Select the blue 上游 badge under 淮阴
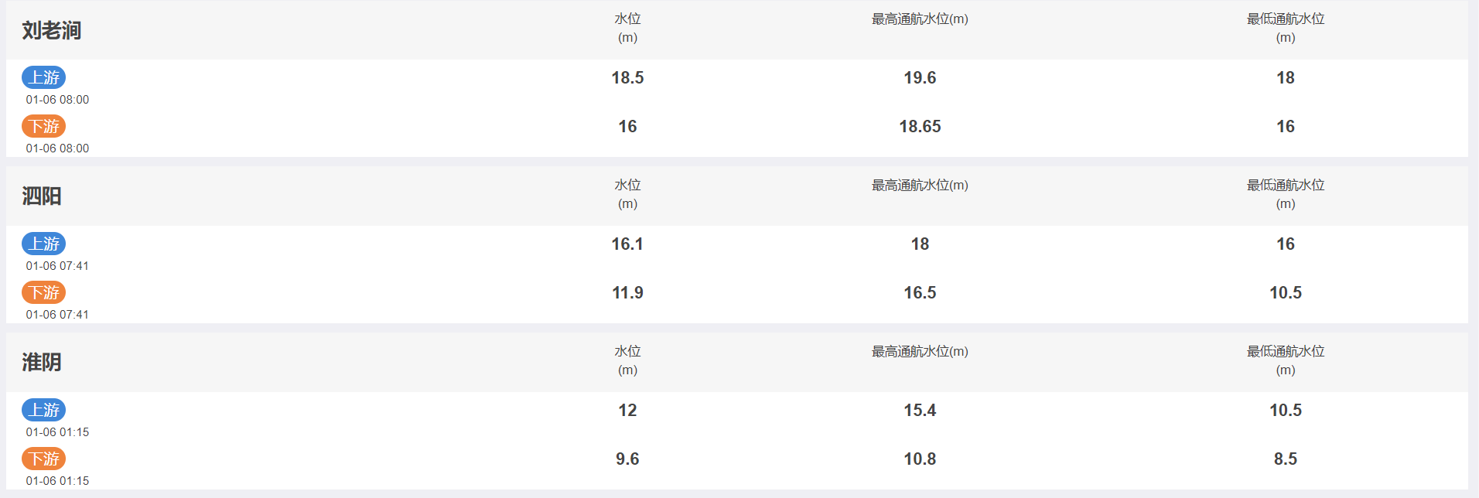Screen dimensions: 1479x498 pos(44,410)
